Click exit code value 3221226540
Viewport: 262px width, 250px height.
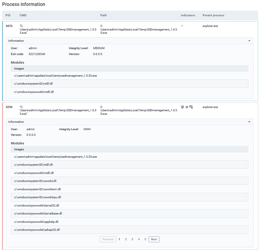click(x=37, y=54)
